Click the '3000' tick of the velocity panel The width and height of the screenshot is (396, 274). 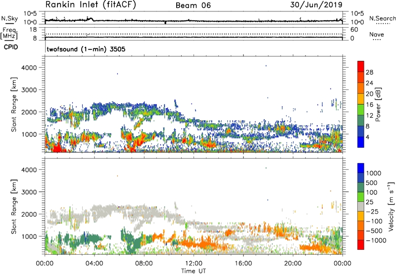[x=29, y=192]
